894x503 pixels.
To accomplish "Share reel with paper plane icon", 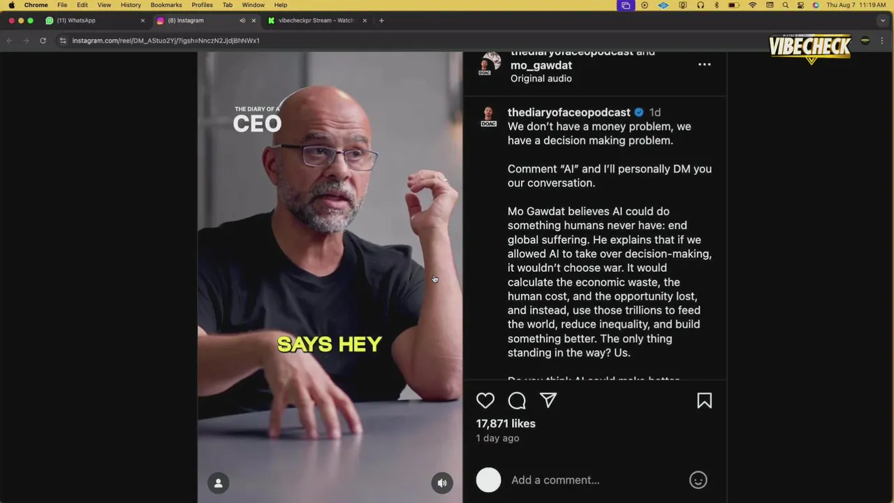I will coord(548,400).
